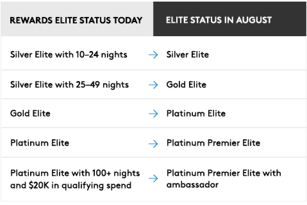Click the arrow pointing to Platinum Elite

pyautogui.click(x=153, y=114)
